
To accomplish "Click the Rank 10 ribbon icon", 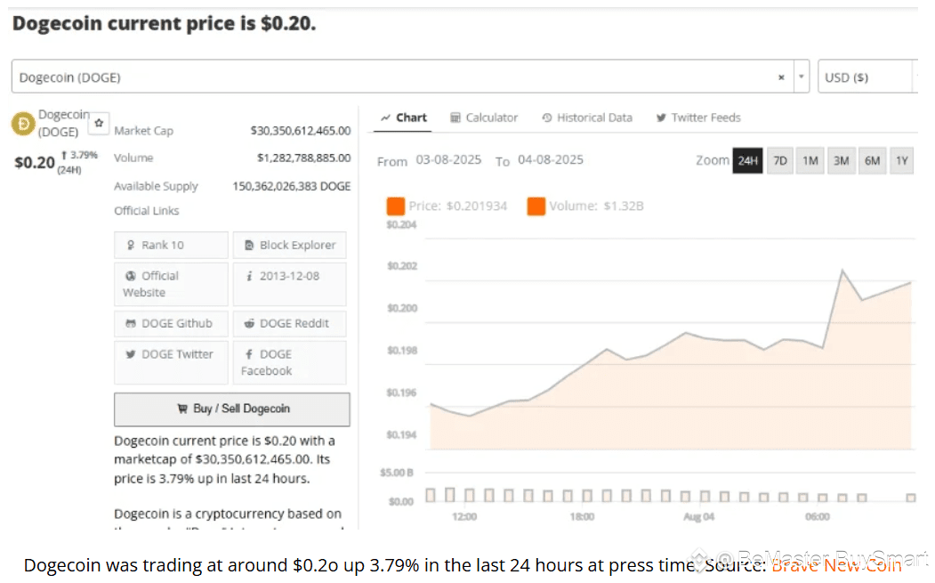I will tap(131, 246).
